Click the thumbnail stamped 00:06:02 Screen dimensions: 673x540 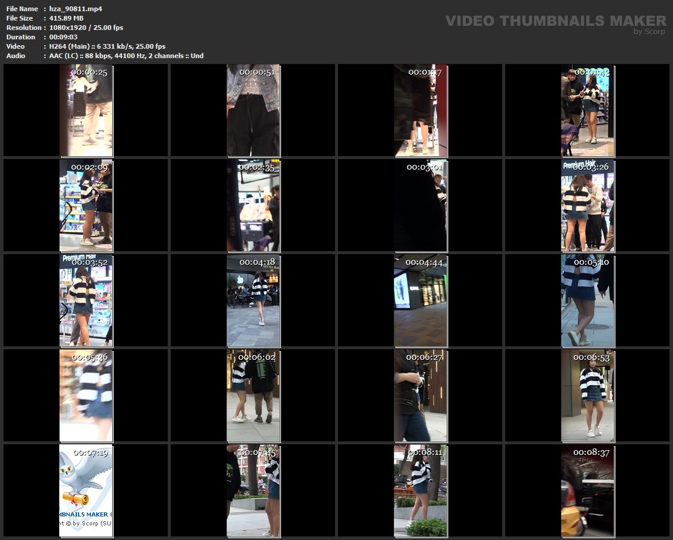[x=253, y=396]
